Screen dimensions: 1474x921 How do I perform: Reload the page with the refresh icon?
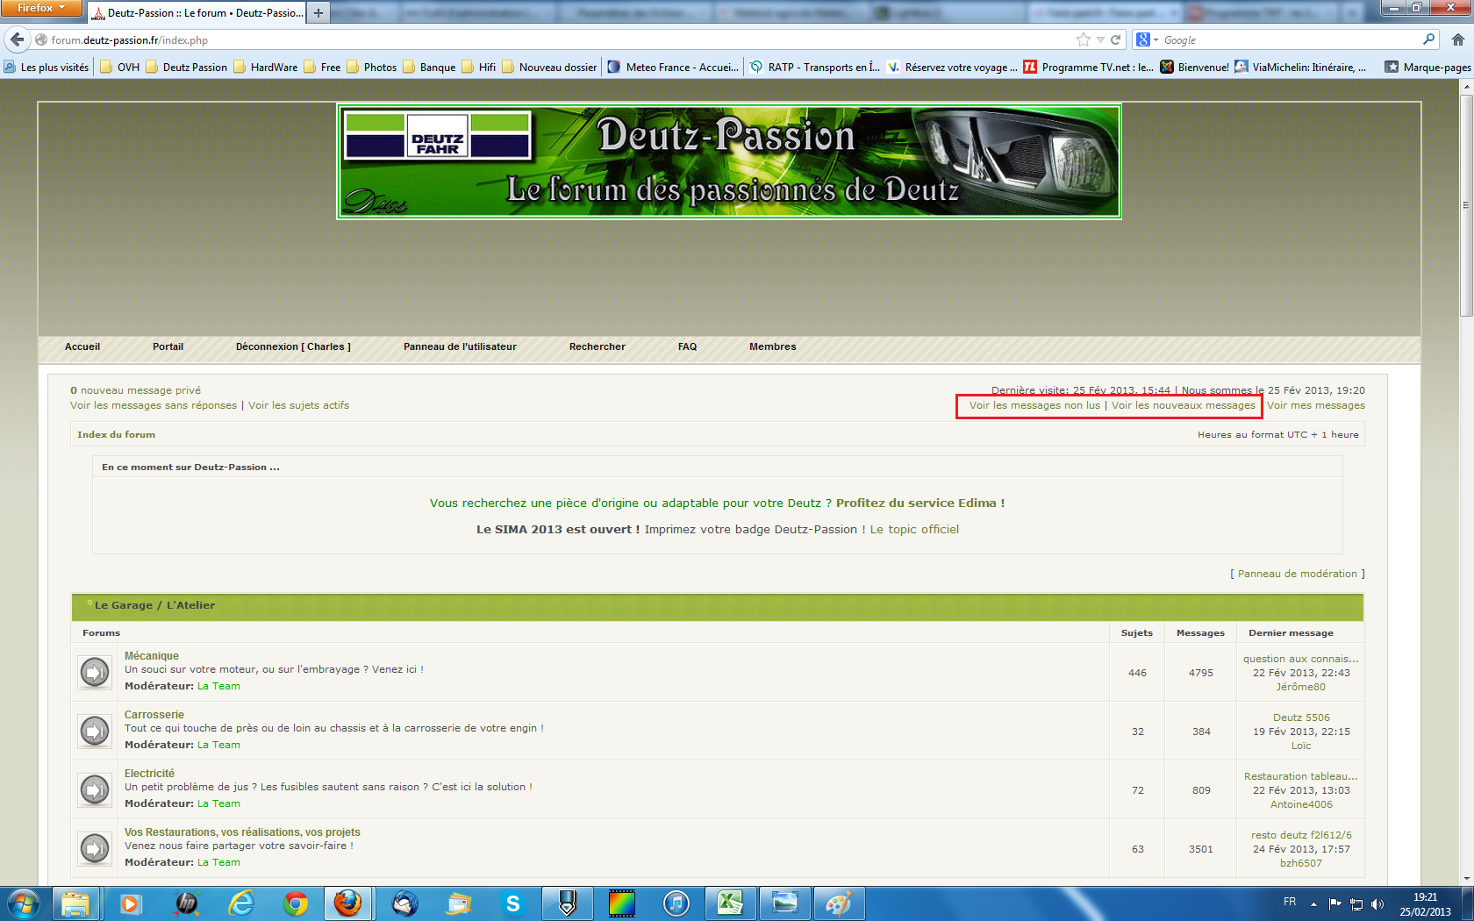tap(1116, 39)
